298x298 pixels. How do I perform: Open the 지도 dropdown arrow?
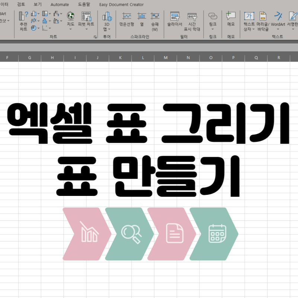tap(70, 29)
